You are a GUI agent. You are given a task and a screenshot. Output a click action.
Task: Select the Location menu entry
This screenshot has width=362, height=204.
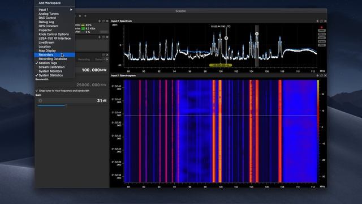point(45,46)
